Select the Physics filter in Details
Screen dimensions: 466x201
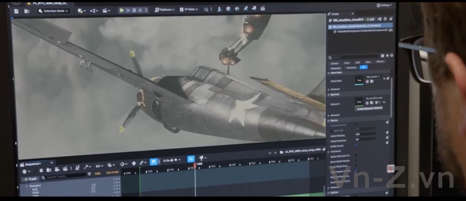(x=380, y=62)
